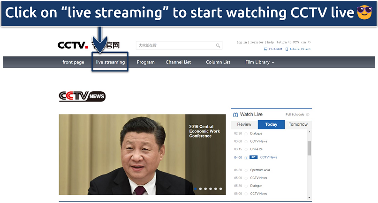Click the Spectrum Asia schedule entry

pos(260,170)
